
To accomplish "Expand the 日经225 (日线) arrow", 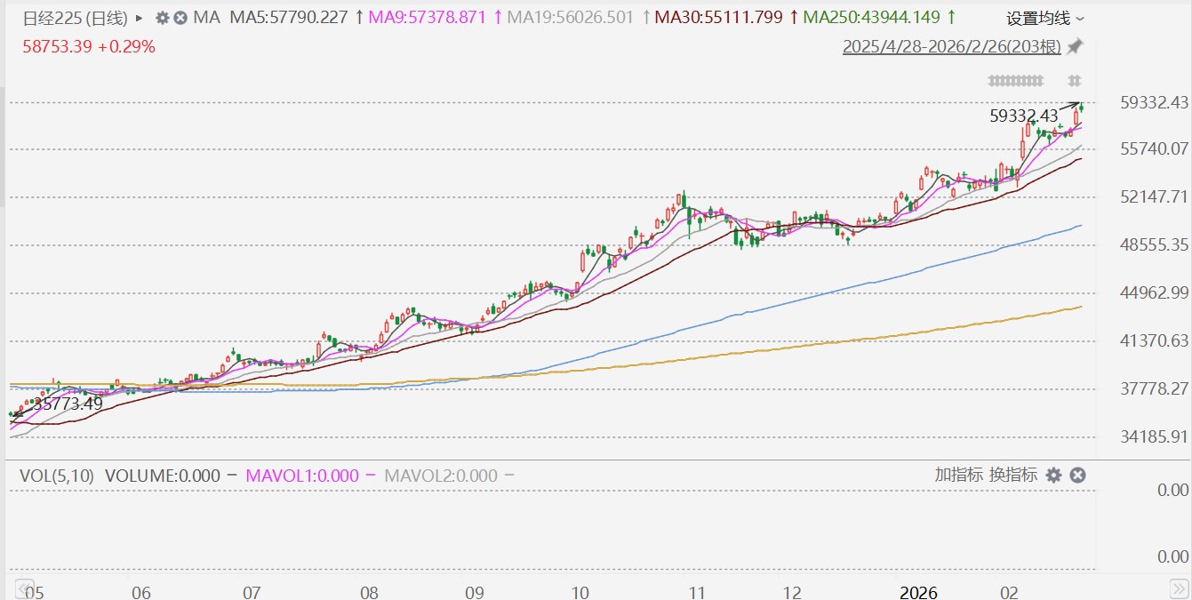I will coord(139,18).
